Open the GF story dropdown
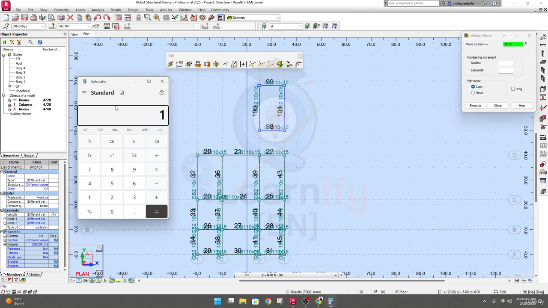 pos(300,26)
